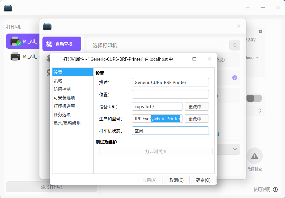Screen dimensions: 285x198
Task: Click the 打印机 heading in main sidebar
Action: coord(13,27)
